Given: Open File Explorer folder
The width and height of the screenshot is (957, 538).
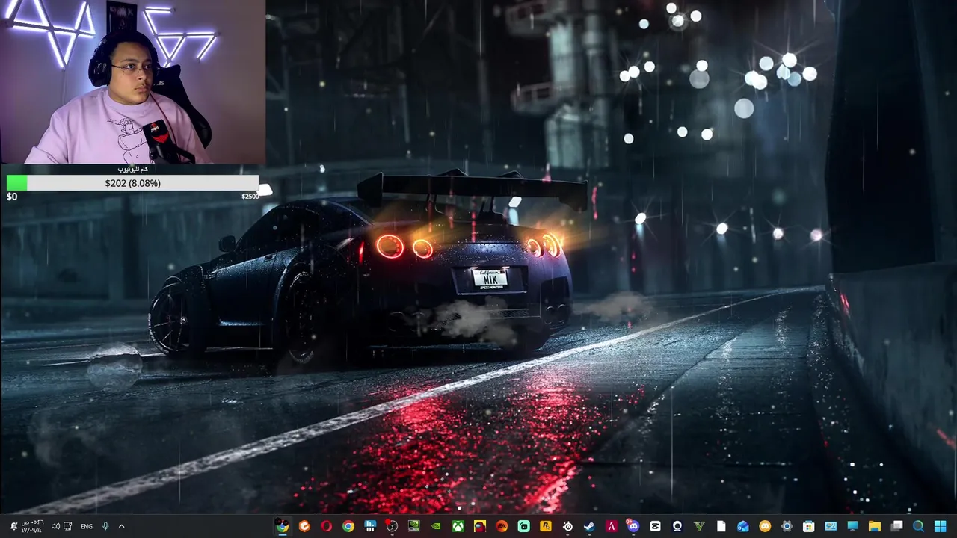Looking at the screenshot, I should pyautogui.click(x=875, y=526).
